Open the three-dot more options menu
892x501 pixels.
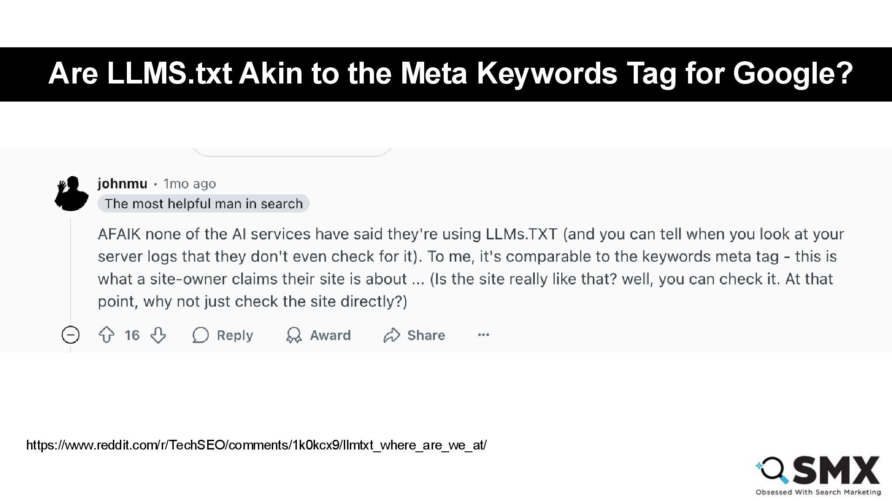point(484,335)
